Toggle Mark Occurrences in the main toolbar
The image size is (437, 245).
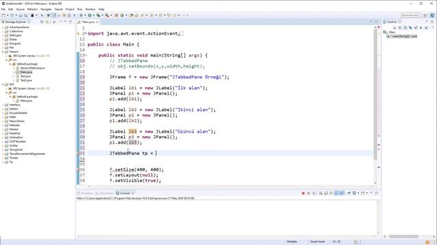pyautogui.click(x=53, y=15)
